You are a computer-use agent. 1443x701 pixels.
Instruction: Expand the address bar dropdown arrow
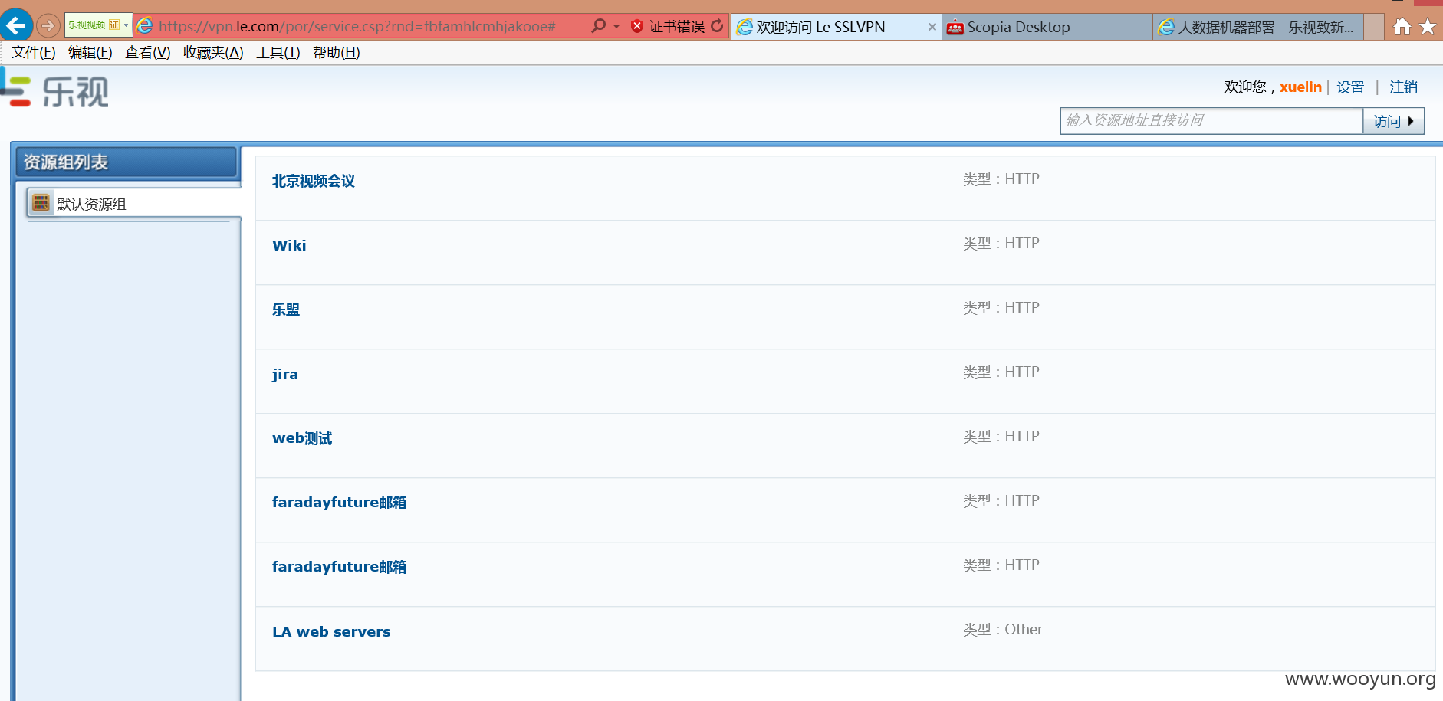pos(616,27)
